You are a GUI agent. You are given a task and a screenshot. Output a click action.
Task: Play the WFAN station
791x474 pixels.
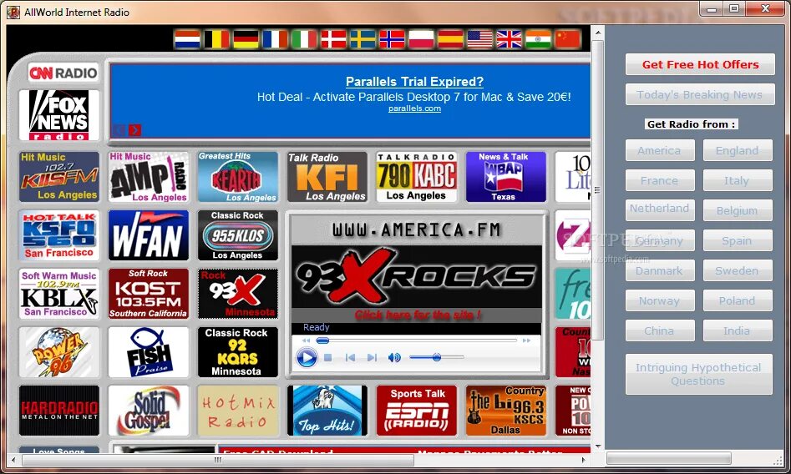pyautogui.click(x=149, y=235)
